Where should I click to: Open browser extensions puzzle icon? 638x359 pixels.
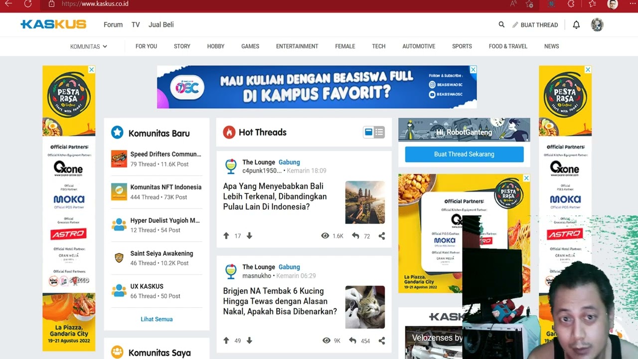pos(571,3)
